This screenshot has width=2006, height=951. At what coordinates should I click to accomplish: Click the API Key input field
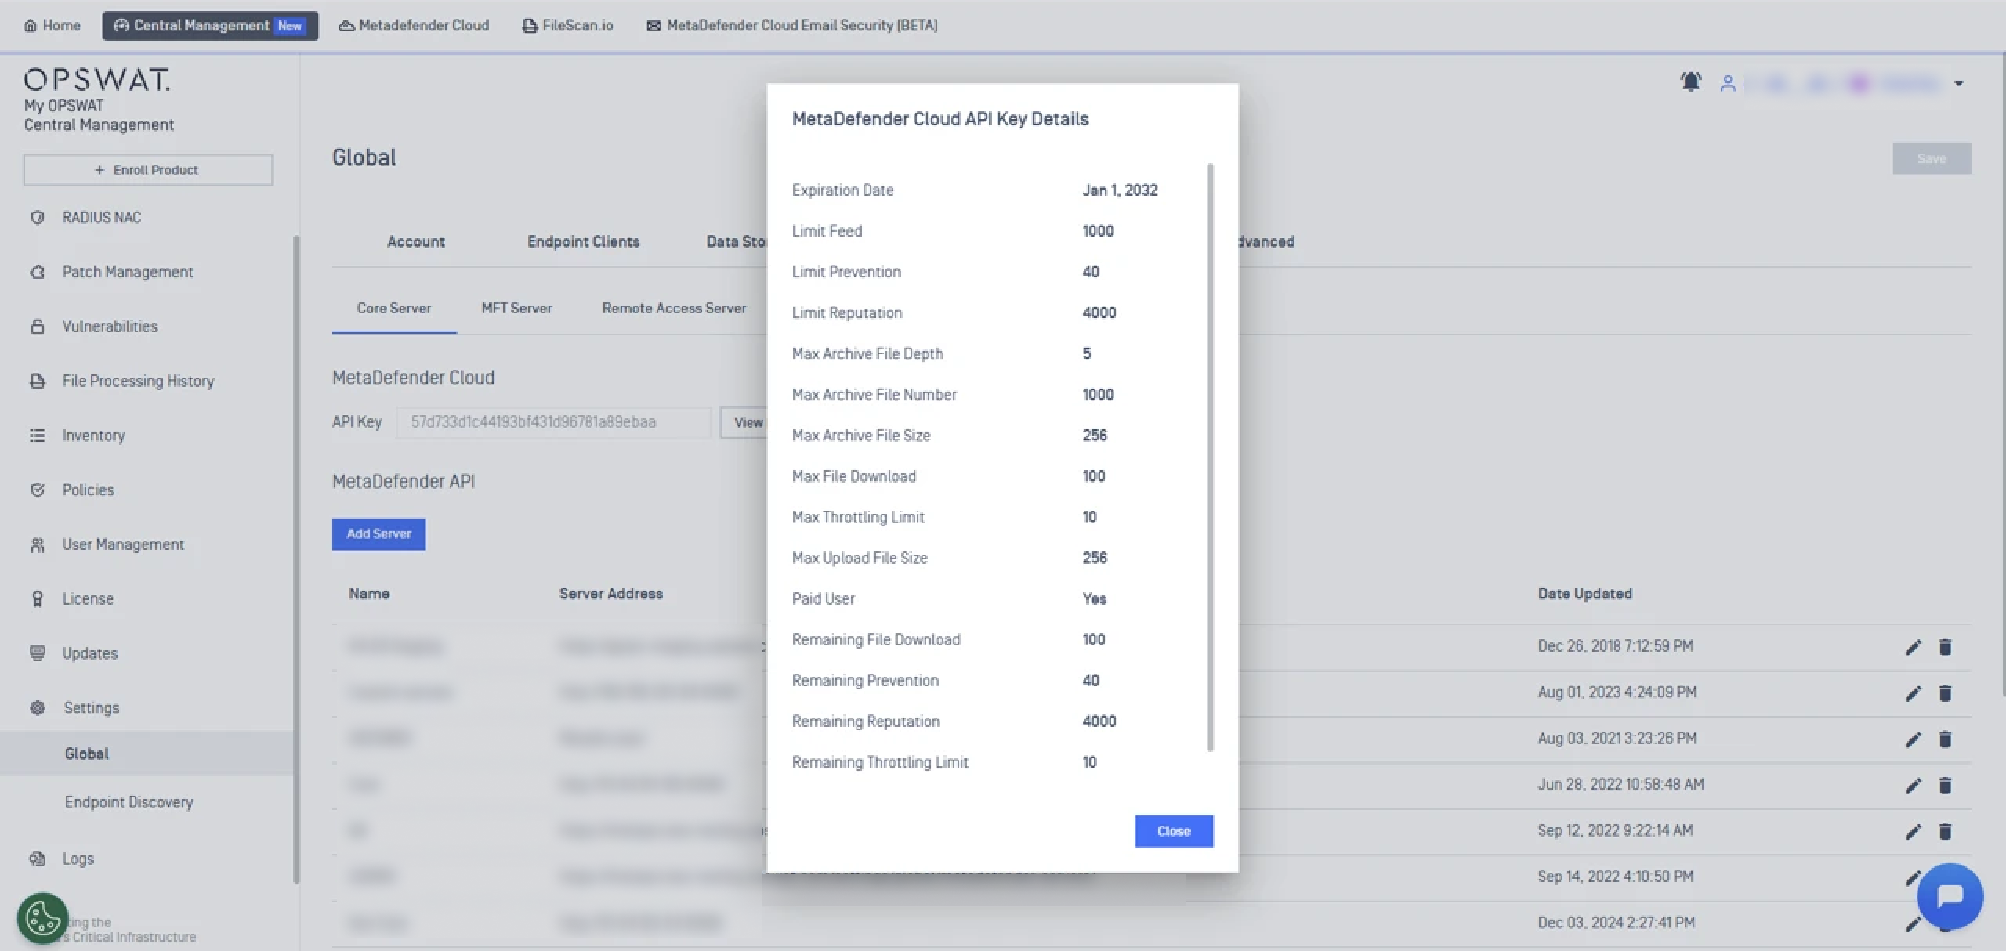coord(553,422)
